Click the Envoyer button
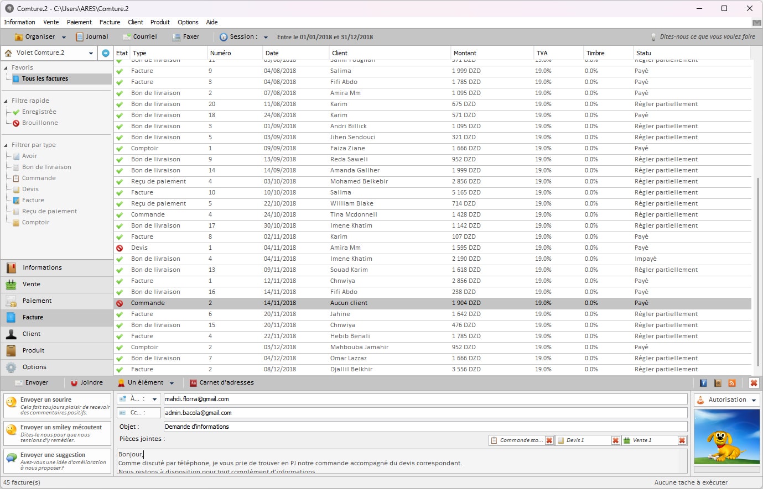The height and width of the screenshot is (489, 763). [33, 382]
